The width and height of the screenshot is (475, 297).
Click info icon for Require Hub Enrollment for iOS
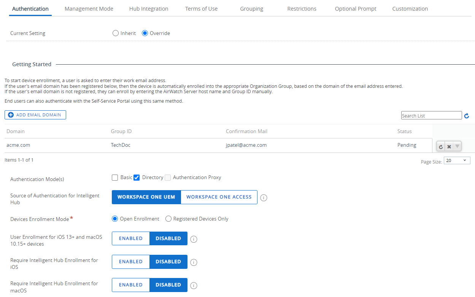click(194, 262)
